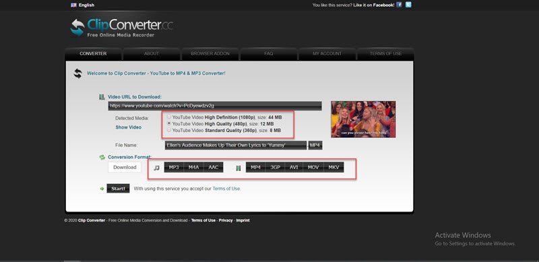Choose MKV conversion format

point(334,168)
